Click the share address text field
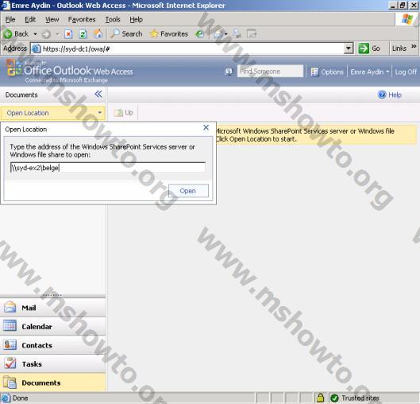This screenshot has width=420, height=404. [108, 167]
